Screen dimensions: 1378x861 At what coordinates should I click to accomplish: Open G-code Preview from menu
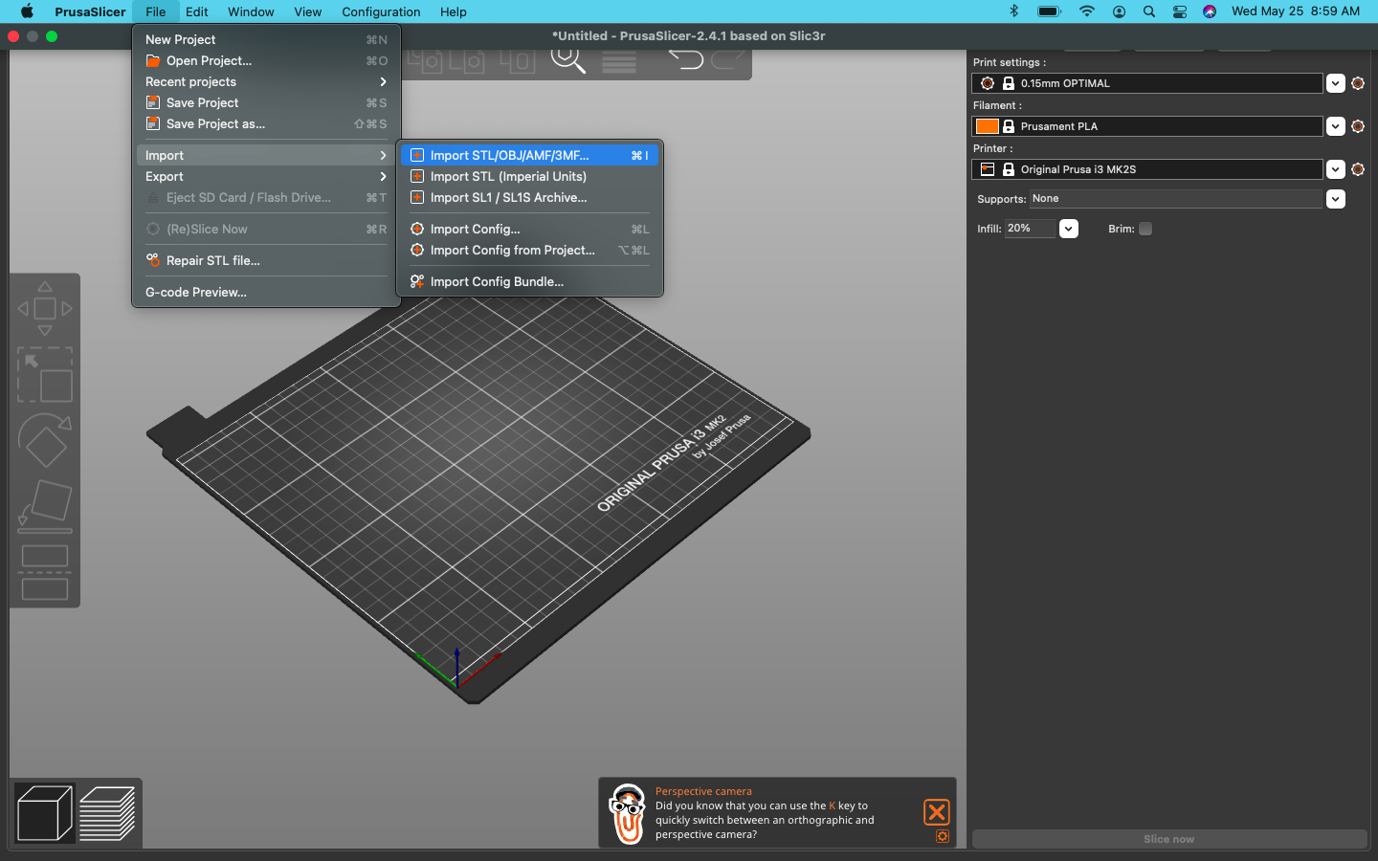266,292
